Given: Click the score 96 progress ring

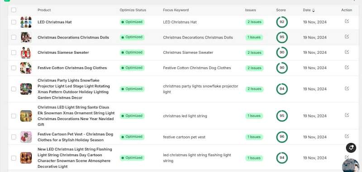Looking at the screenshot, I should [282, 137].
